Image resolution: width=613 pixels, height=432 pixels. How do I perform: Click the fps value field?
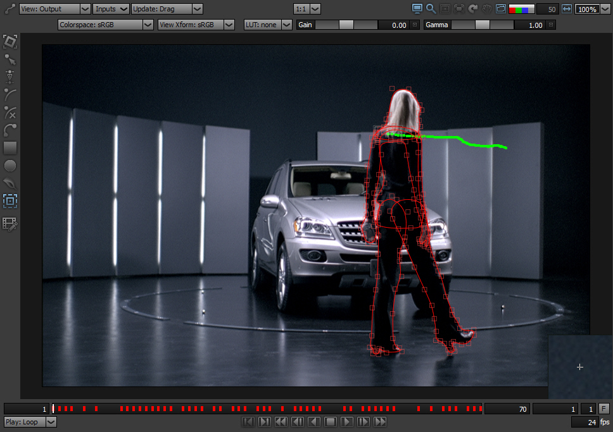tap(585, 422)
